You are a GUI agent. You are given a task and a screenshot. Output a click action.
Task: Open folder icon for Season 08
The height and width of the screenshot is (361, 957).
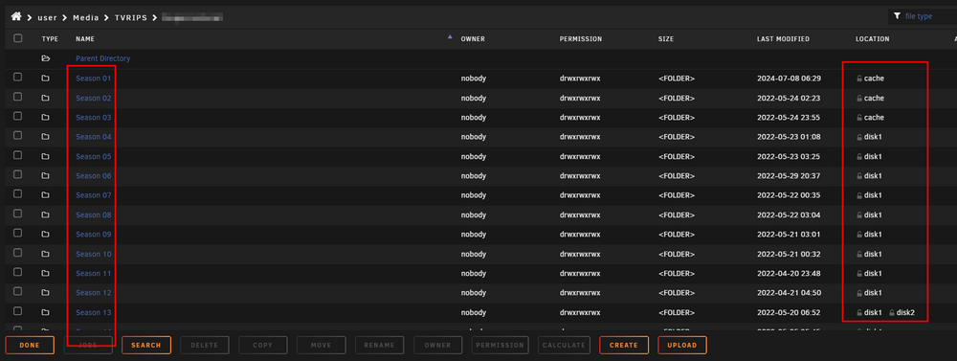45,215
